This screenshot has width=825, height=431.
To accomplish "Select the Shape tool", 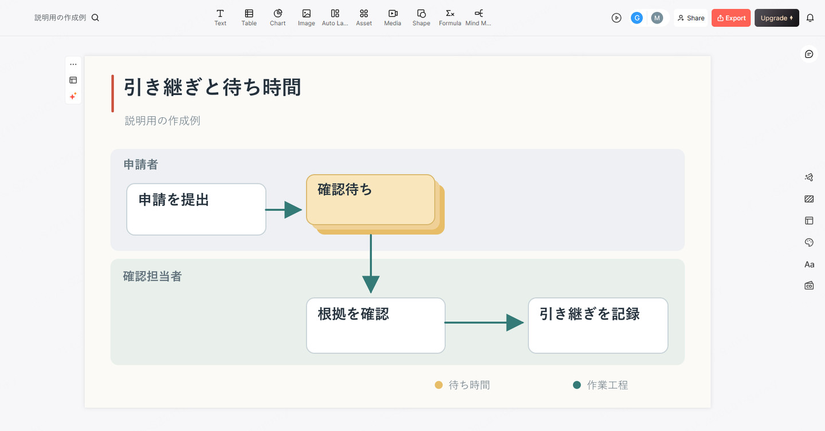I will tap(421, 17).
